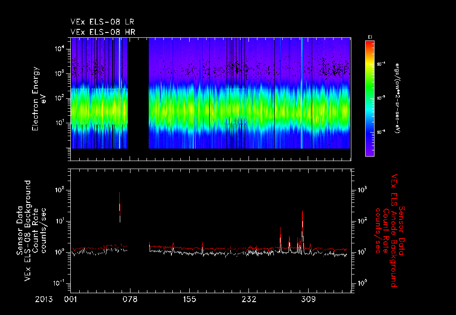Click the x-axis tick label 309
This screenshot has height=315, width=456.
(x=308, y=299)
